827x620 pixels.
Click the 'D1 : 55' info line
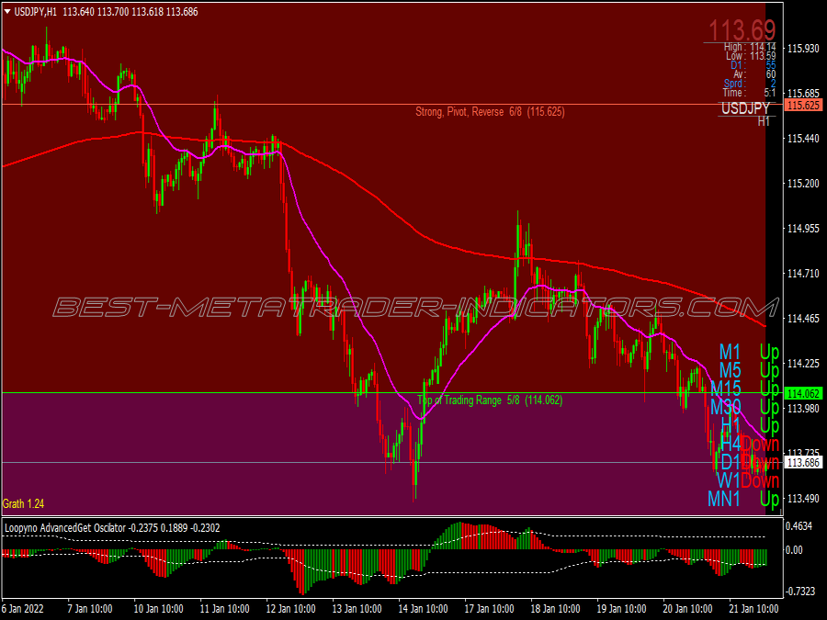point(753,65)
